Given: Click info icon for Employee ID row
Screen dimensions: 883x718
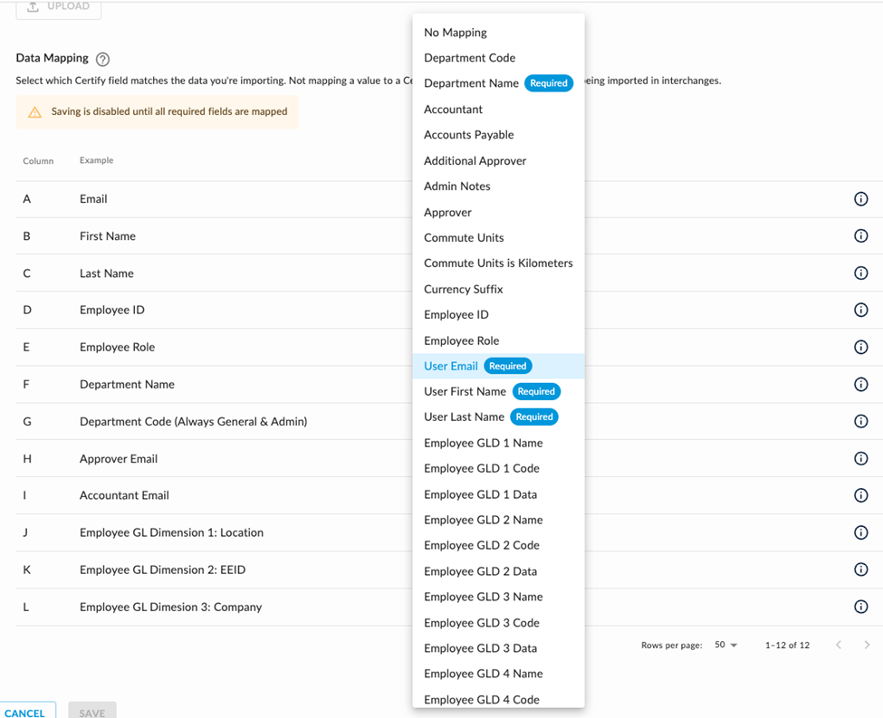Looking at the screenshot, I should (x=860, y=311).
